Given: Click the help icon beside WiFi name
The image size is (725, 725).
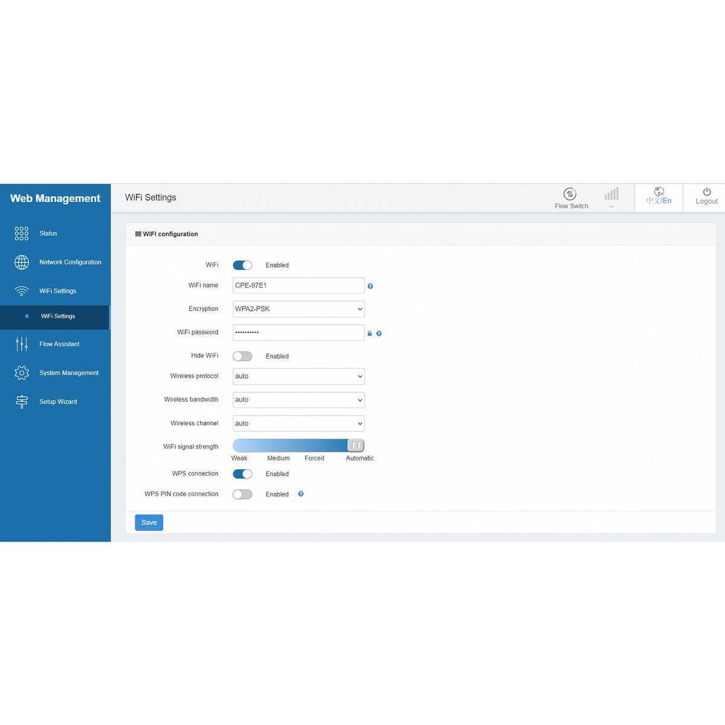Looking at the screenshot, I should pyautogui.click(x=370, y=286).
